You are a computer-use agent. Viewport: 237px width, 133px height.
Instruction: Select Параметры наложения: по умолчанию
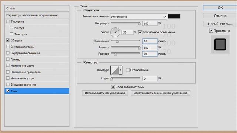pyautogui.click(x=37, y=15)
